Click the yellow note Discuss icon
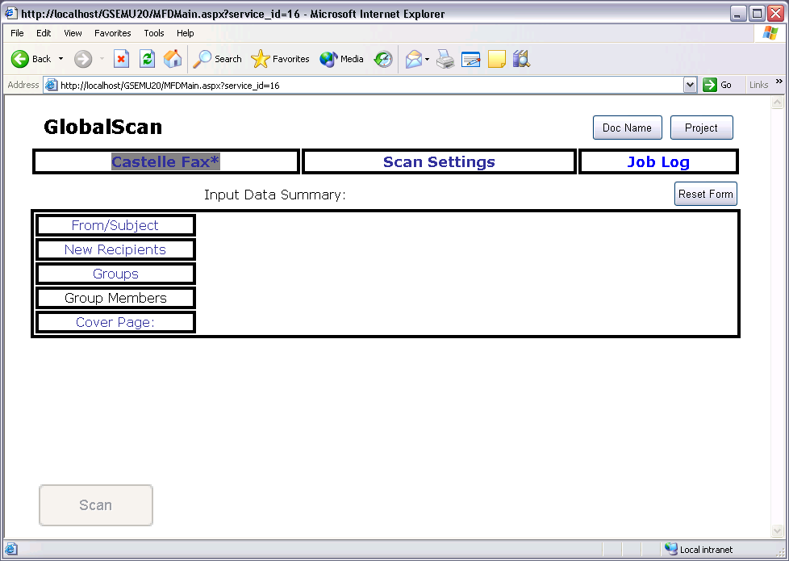Viewport: 789px width, 561px height. (x=497, y=59)
